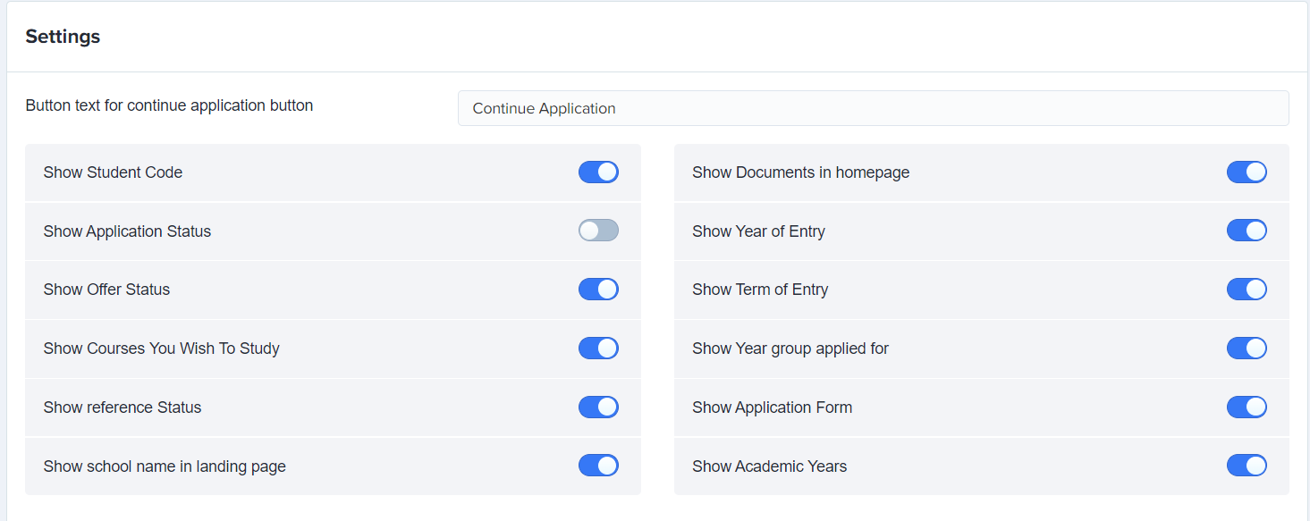The image size is (1310, 521).
Task: Click the Settings panel heading
Action: (x=63, y=37)
